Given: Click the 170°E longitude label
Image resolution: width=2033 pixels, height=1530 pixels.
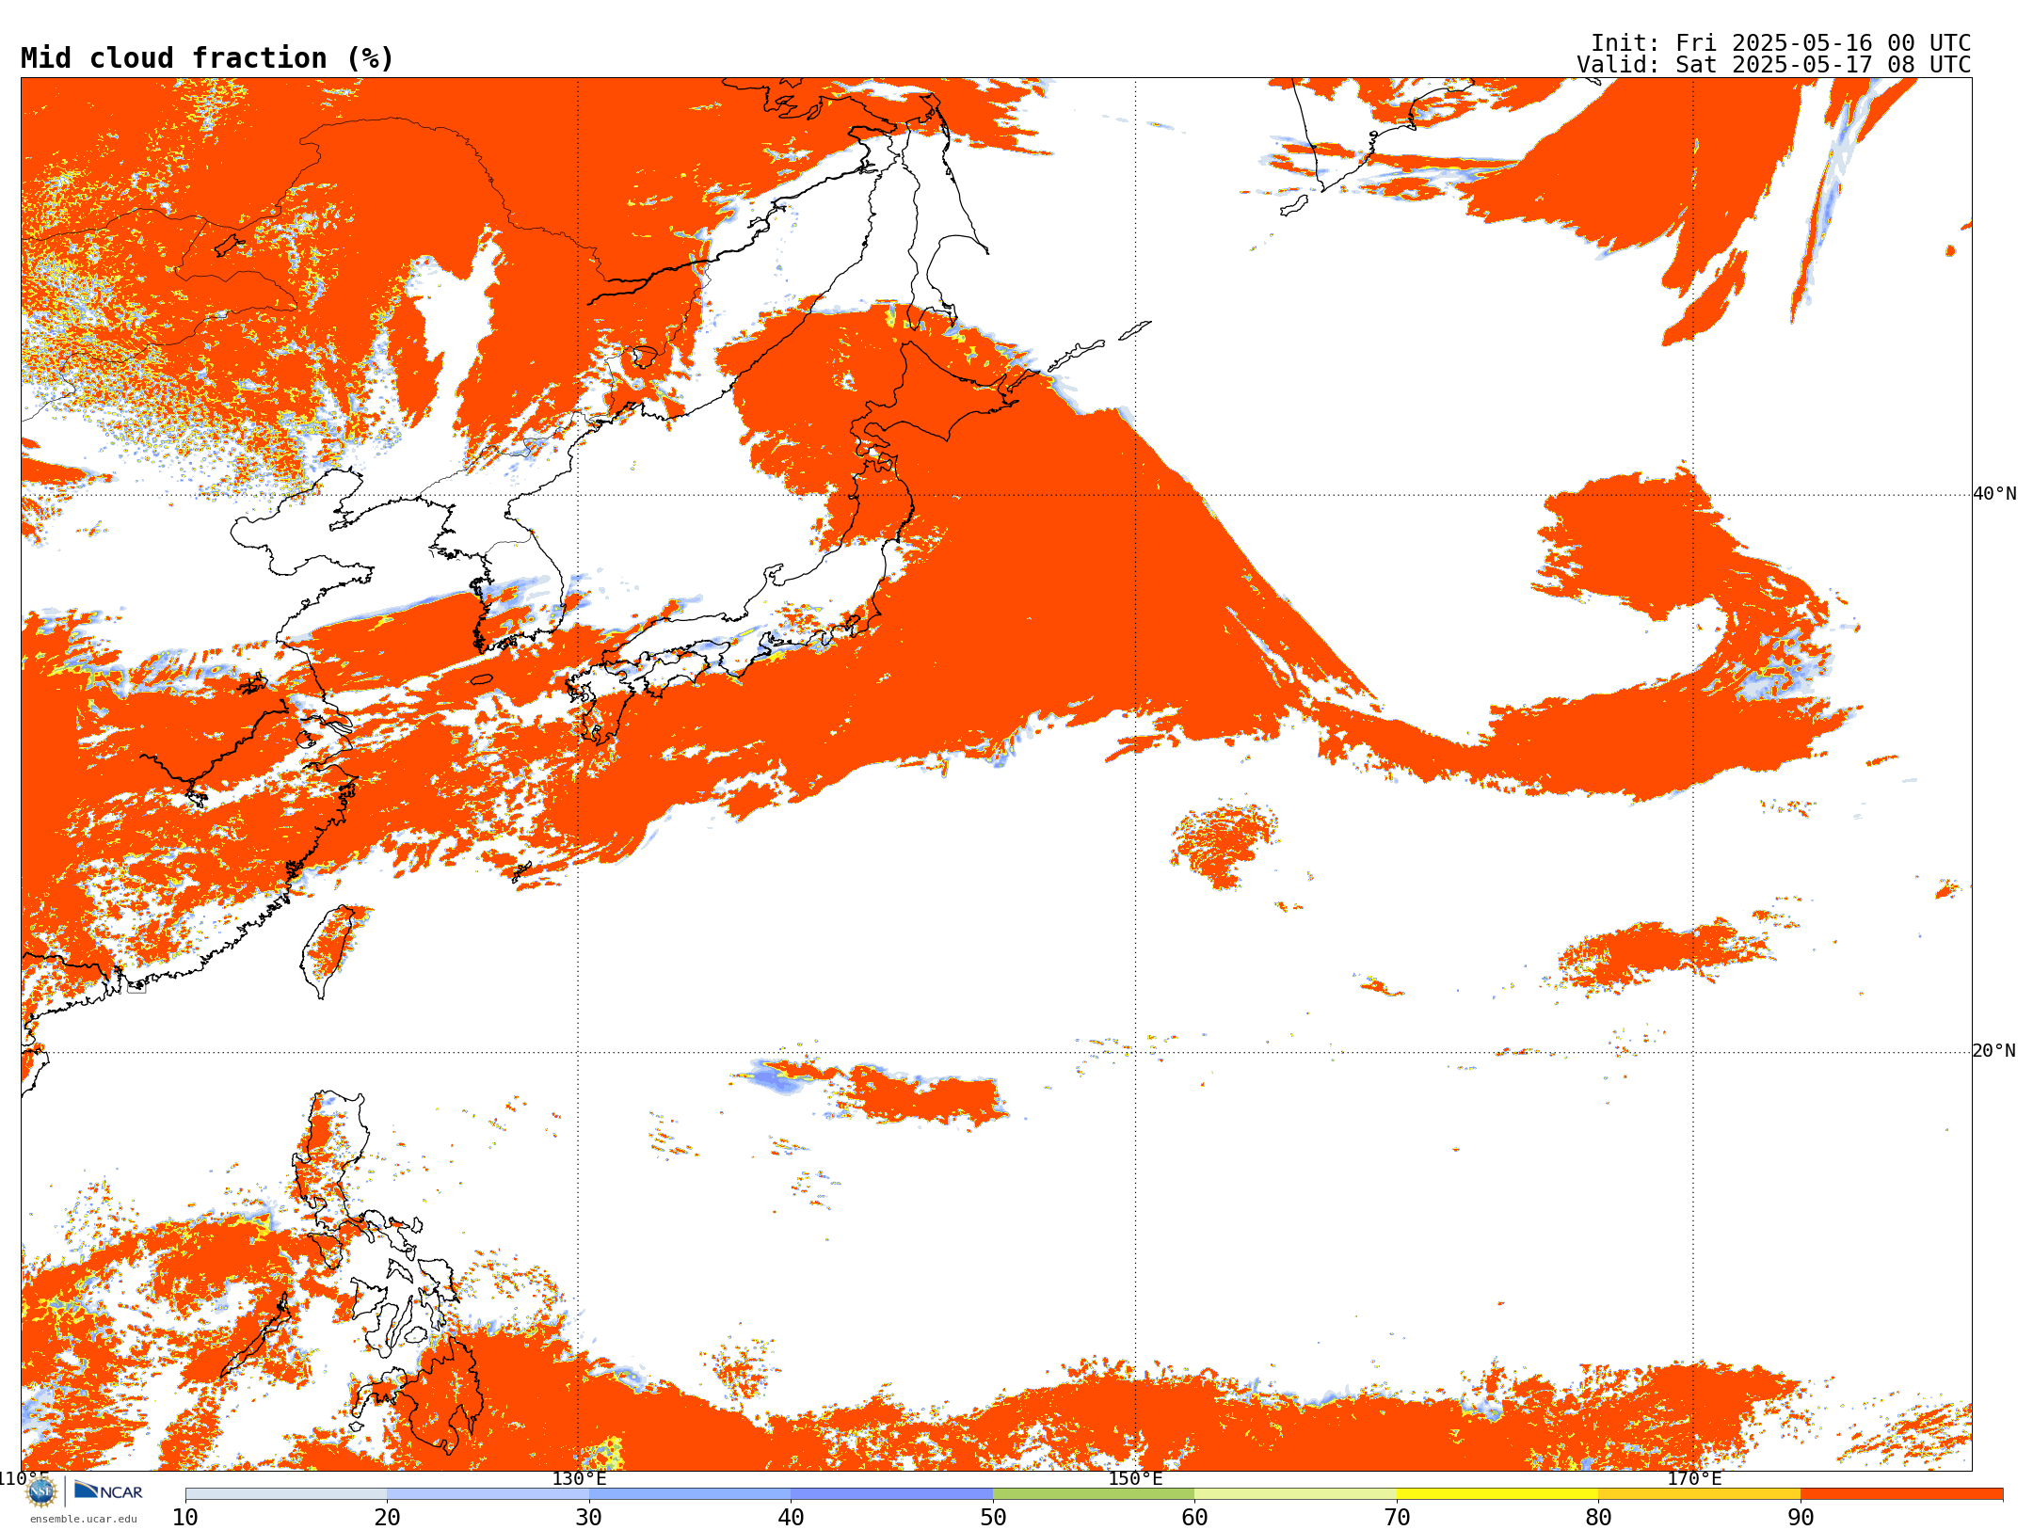Looking at the screenshot, I should 1694,1479.
